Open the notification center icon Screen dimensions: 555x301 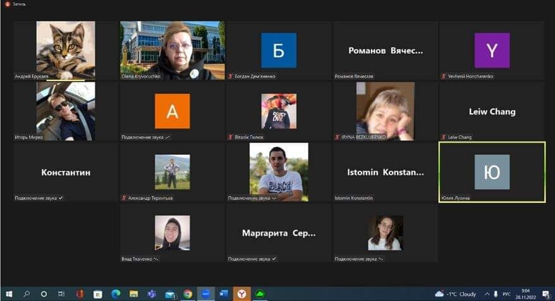click(x=546, y=294)
